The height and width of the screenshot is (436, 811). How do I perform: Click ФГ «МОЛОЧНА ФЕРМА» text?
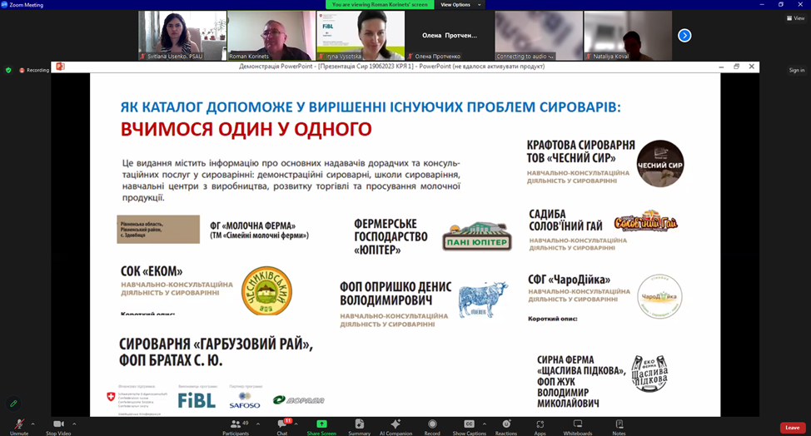[x=253, y=225]
